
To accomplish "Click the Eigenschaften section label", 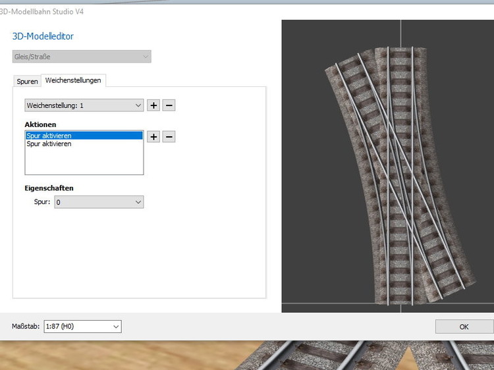I will click(x=49, y=188).
